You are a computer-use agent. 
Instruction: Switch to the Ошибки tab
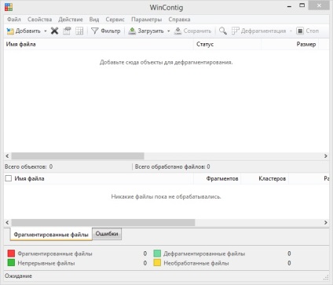click(107, 234)
